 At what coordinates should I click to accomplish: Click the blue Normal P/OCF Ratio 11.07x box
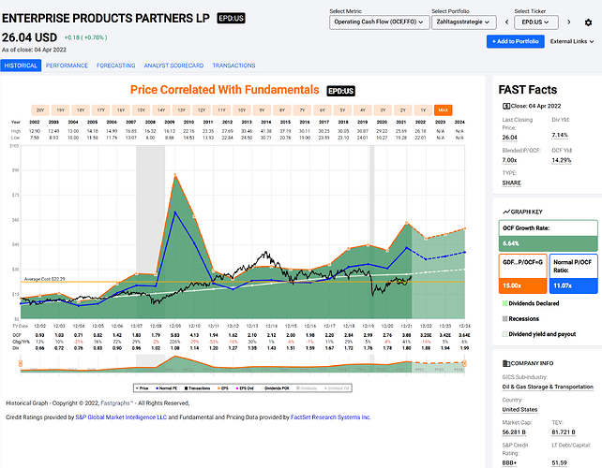[573, 273]
